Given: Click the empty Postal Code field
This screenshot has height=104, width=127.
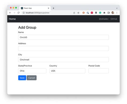Looking at the screenshot, I should 99,71.
